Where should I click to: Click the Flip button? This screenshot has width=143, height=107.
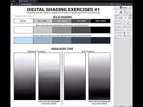[128, 21]
